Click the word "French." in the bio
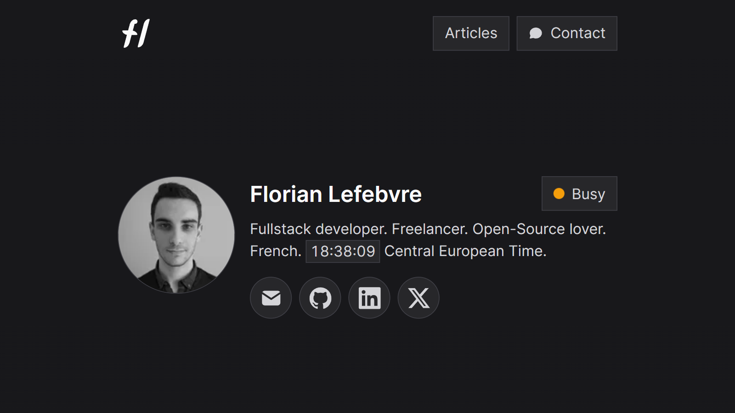This screenshot has width=735, height=413. tap(276, 251)
